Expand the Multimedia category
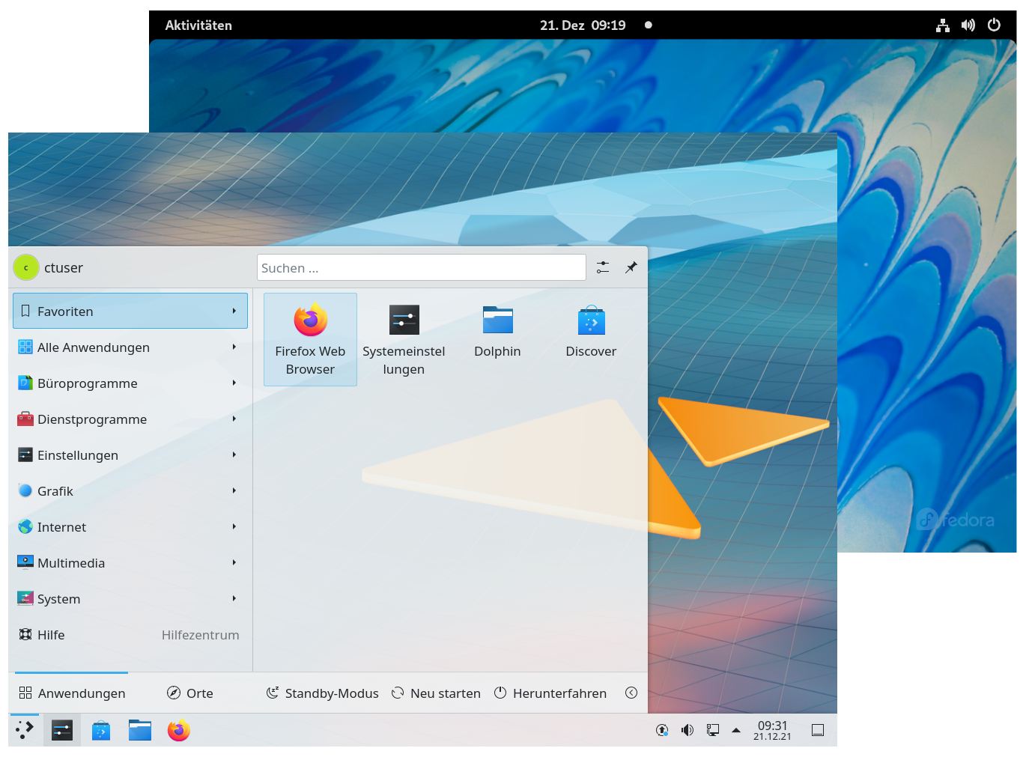 coord(130,563)
